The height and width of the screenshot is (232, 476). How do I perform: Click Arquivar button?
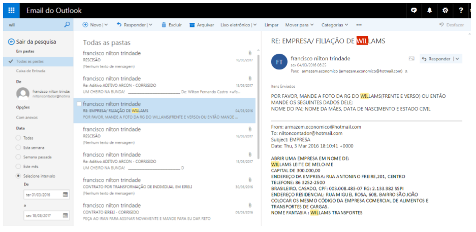(202, 25)
